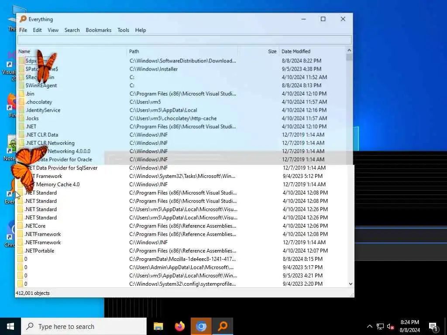
Task: Open the Tools menu
Action: [123, 30]
